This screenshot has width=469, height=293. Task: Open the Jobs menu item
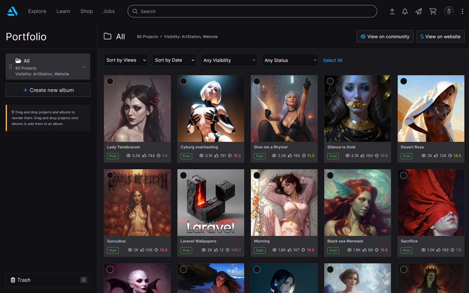coord(109,11)
